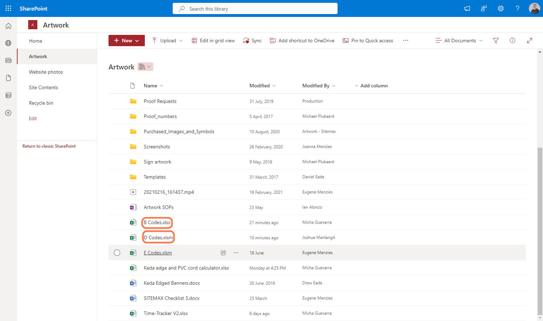
Task: Open the library icon dropdown beside Artwork title
Action: (145, 67)
